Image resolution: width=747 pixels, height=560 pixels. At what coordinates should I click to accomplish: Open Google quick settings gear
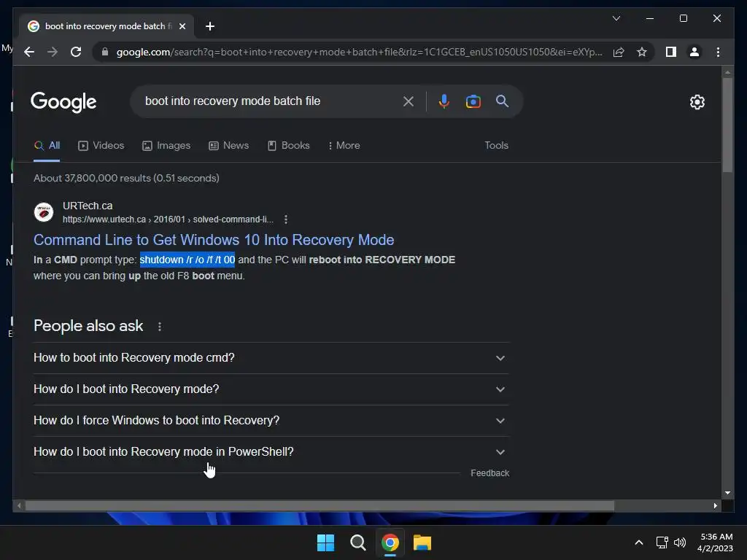tap(697, 101)
